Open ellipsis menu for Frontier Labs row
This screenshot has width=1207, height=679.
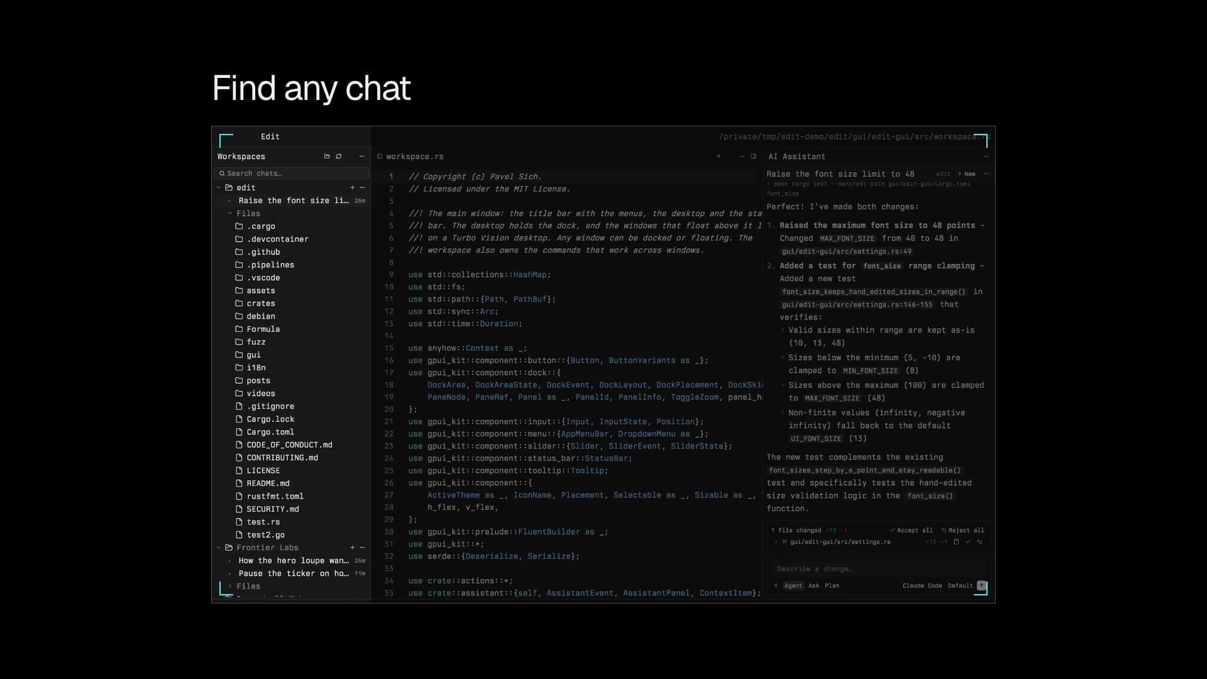coord(362,548)
